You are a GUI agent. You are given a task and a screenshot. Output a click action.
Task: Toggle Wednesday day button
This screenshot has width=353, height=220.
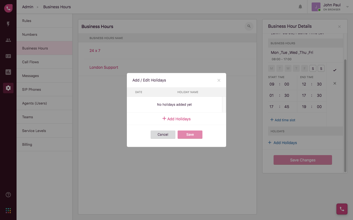(x=288, y=68)
